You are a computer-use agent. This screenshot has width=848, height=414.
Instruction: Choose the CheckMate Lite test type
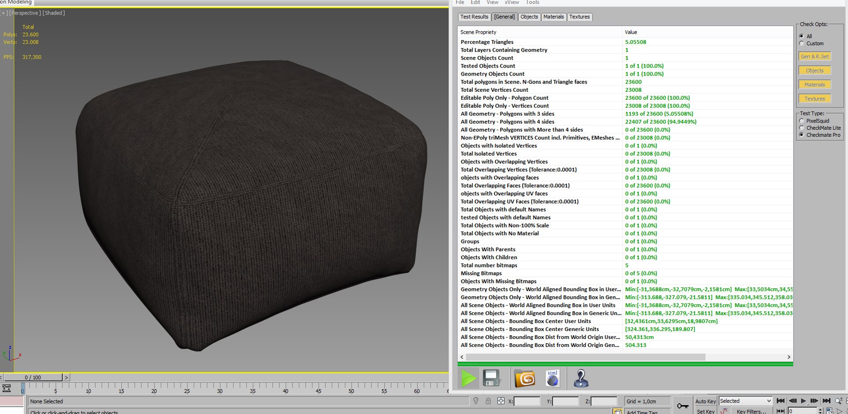pyautogui.click(x=802, y=128)
